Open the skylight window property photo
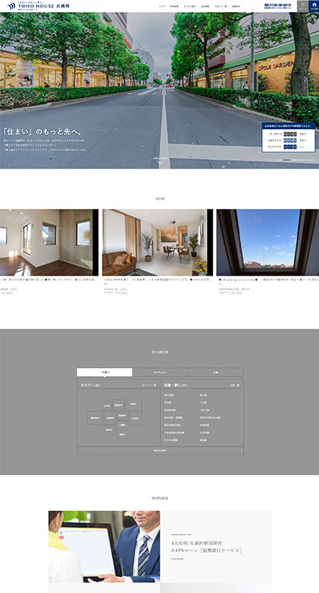The image size is (319, 593). click(x=268, y=243)
